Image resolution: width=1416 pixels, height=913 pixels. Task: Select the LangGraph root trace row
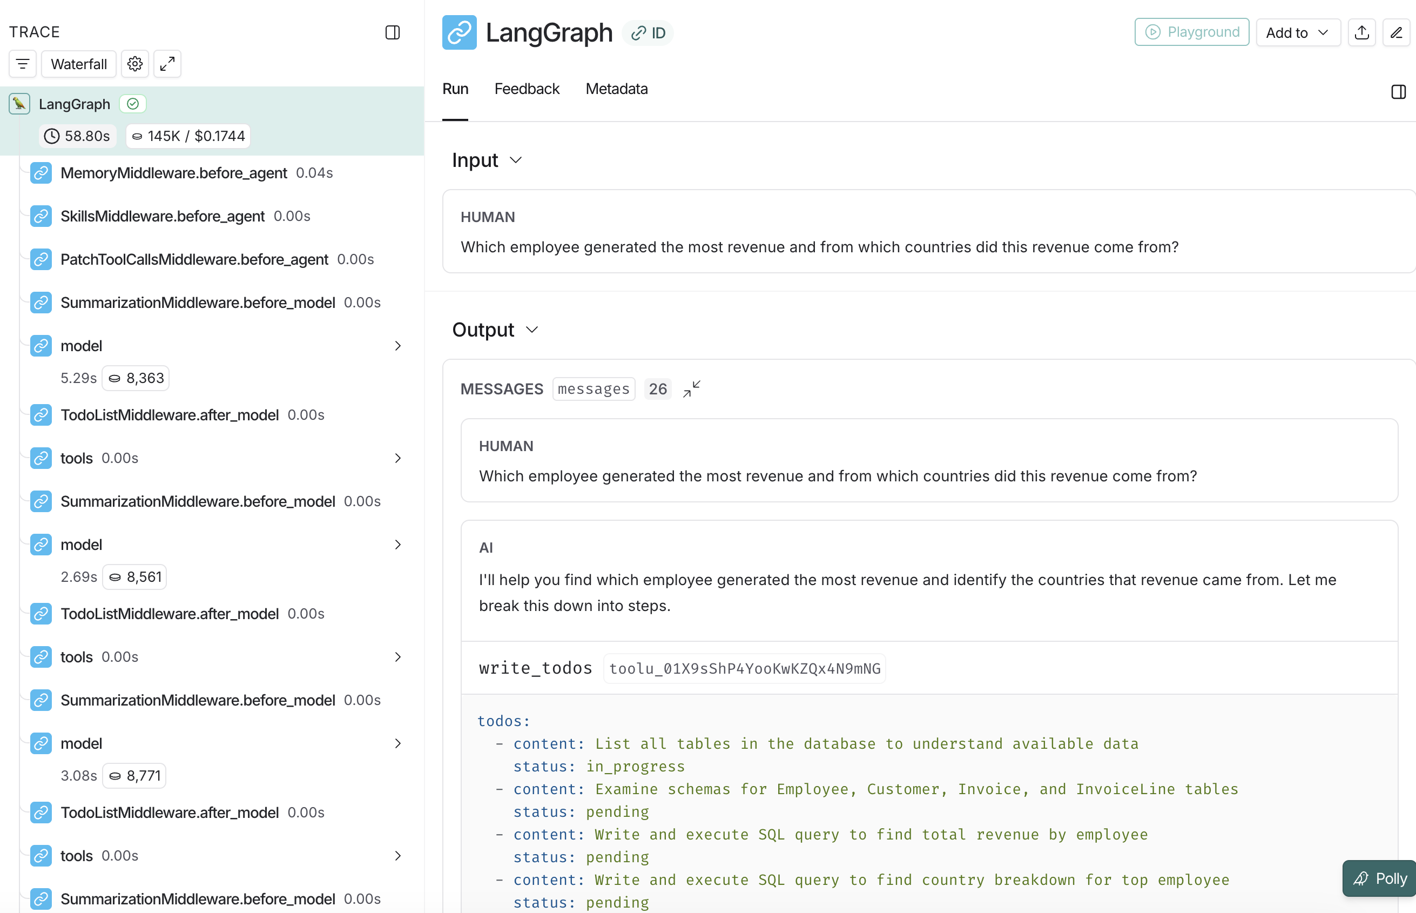pyautogui.click(x=212, y=121)
